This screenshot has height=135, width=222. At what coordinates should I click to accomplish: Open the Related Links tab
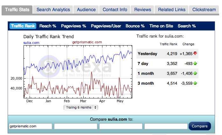172,10
